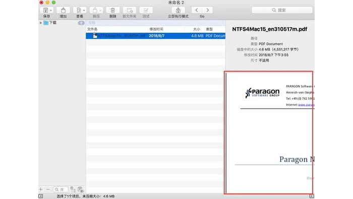Click the 不适用 dimension value
This screenshot has width=353, height=199.
point(264,60)
